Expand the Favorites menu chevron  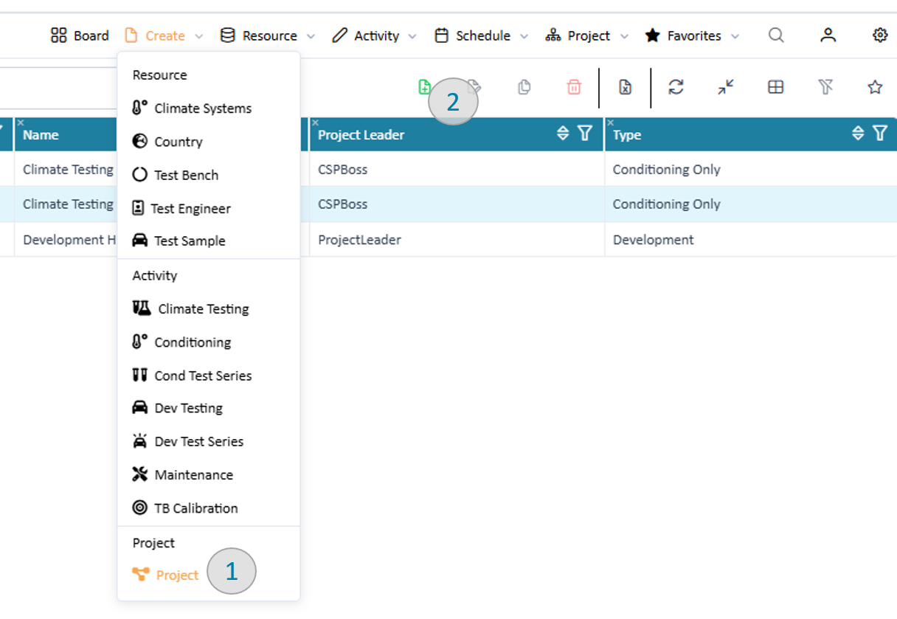(735, 36)
